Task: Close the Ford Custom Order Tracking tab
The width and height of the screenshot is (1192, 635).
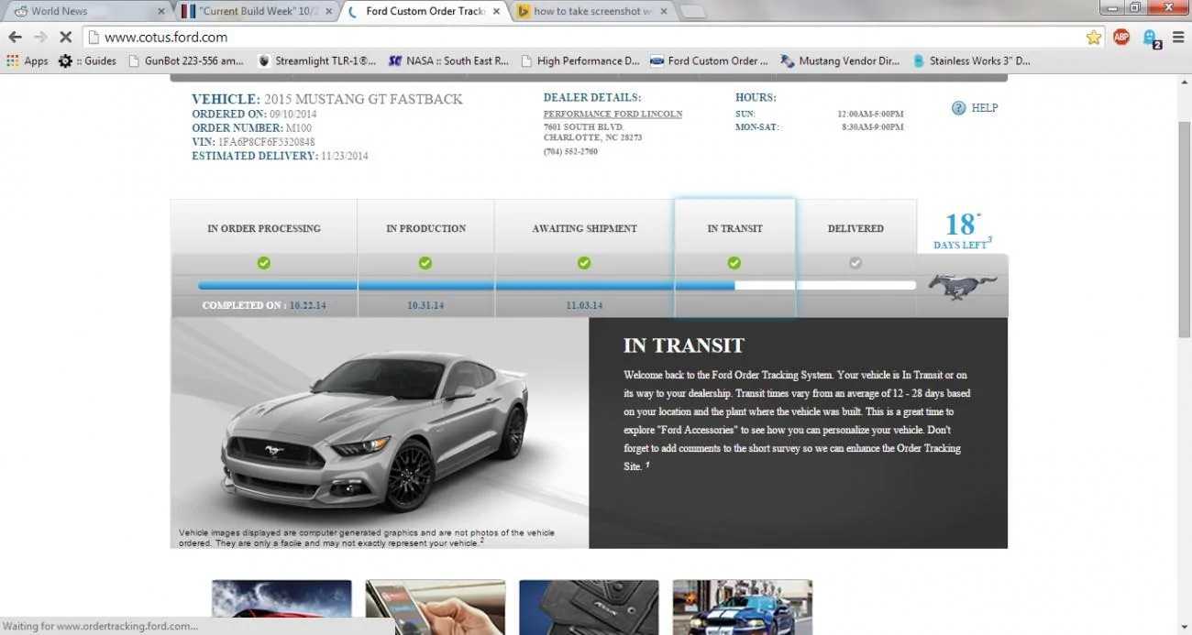Action: coord(497,11)
